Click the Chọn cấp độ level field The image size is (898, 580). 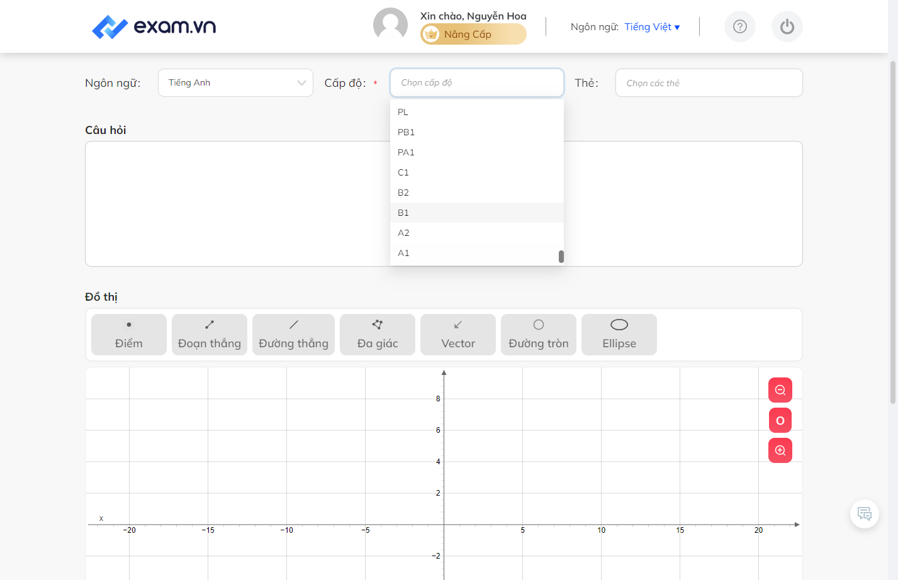tap(477, 82)
